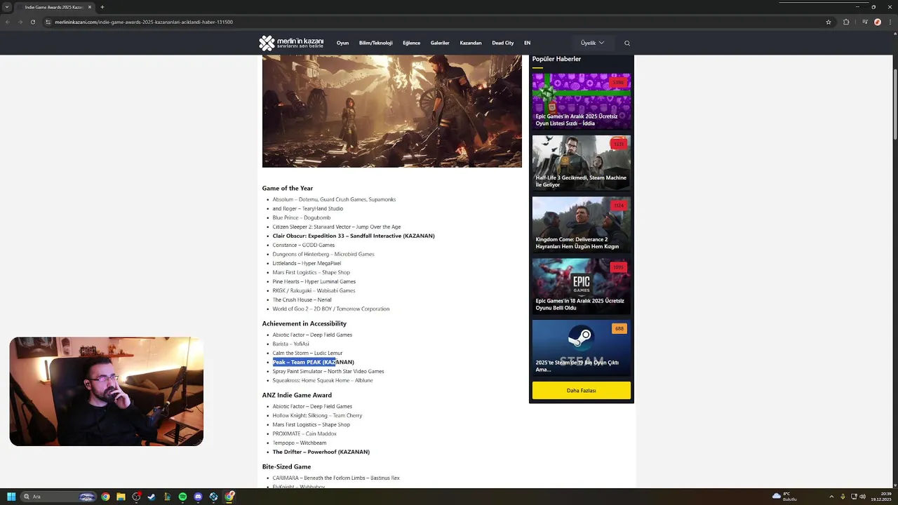Open the Eğlence menu item

411,43
